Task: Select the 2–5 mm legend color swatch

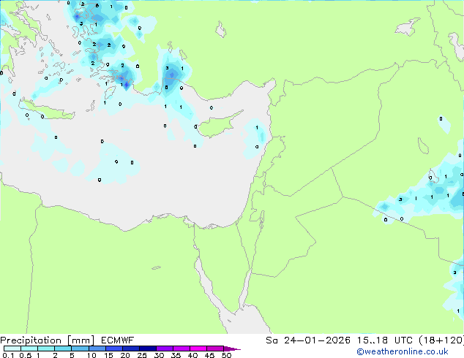Action: pyautogui.click(x=63, y=349)
